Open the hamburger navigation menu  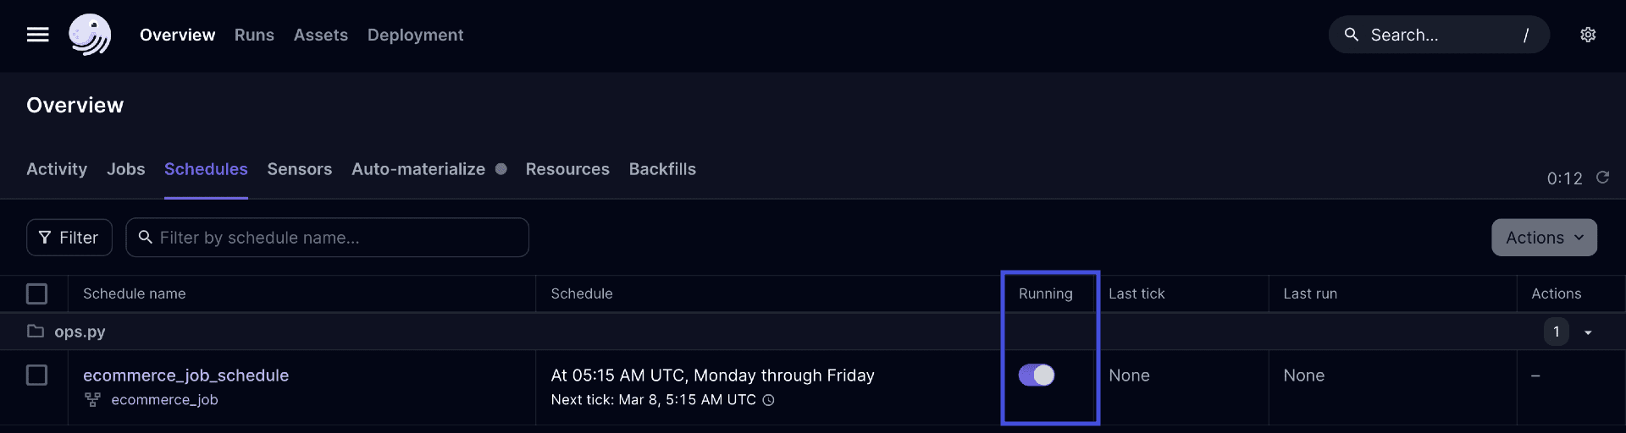(x=38, y=35)
